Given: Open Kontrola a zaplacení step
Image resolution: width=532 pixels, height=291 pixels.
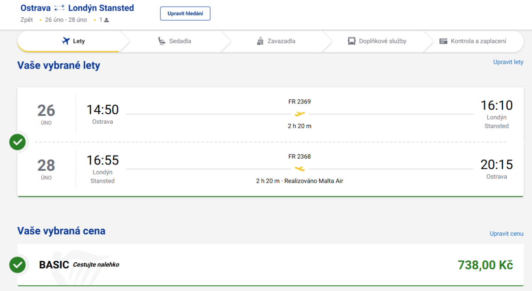Looking at the screenshot, I should pyautogui.click(x=478, y=41).
